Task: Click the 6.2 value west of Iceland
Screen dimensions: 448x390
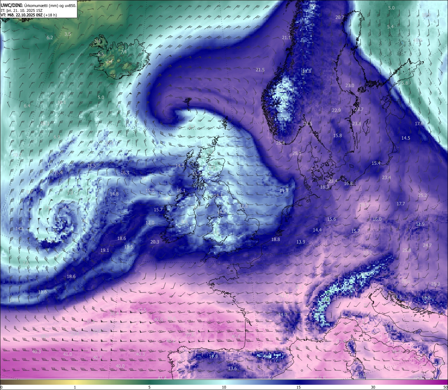Action: coord(50,37)
